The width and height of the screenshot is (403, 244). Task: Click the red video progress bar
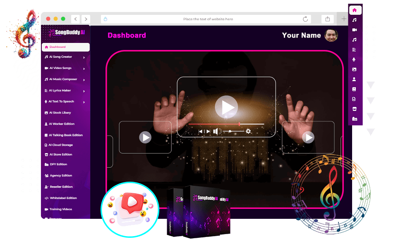pyautogui.click(x=213, y=124)
